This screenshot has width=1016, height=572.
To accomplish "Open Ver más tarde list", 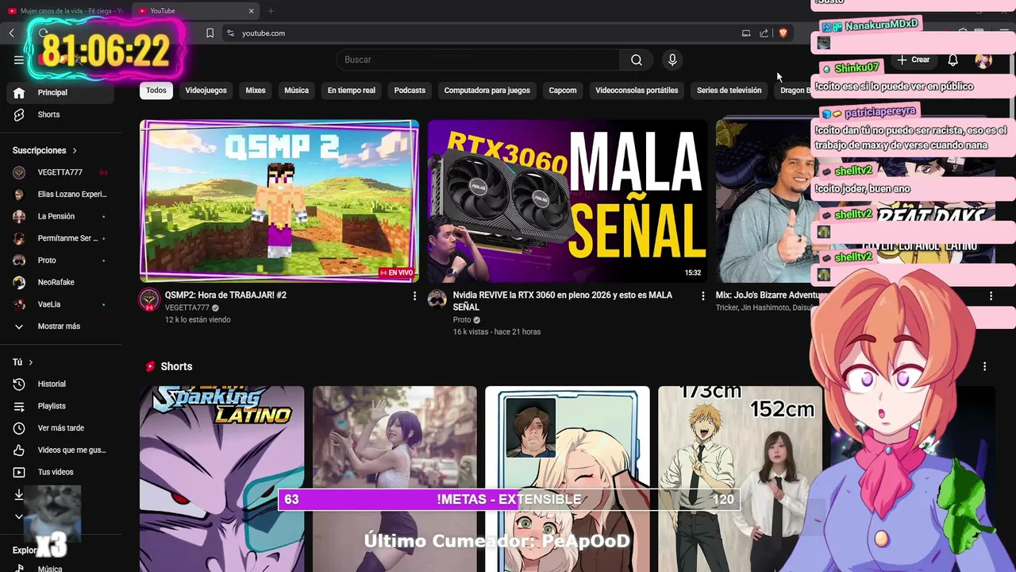I will (x=61, y=428).
